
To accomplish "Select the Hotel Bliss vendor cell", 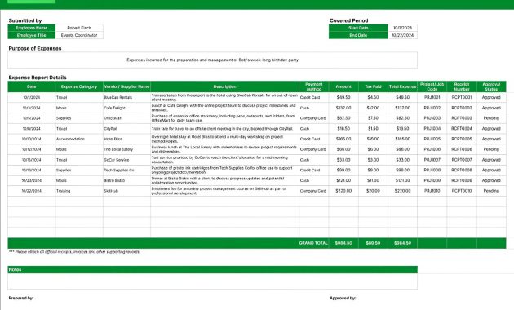I will [126, 139].
